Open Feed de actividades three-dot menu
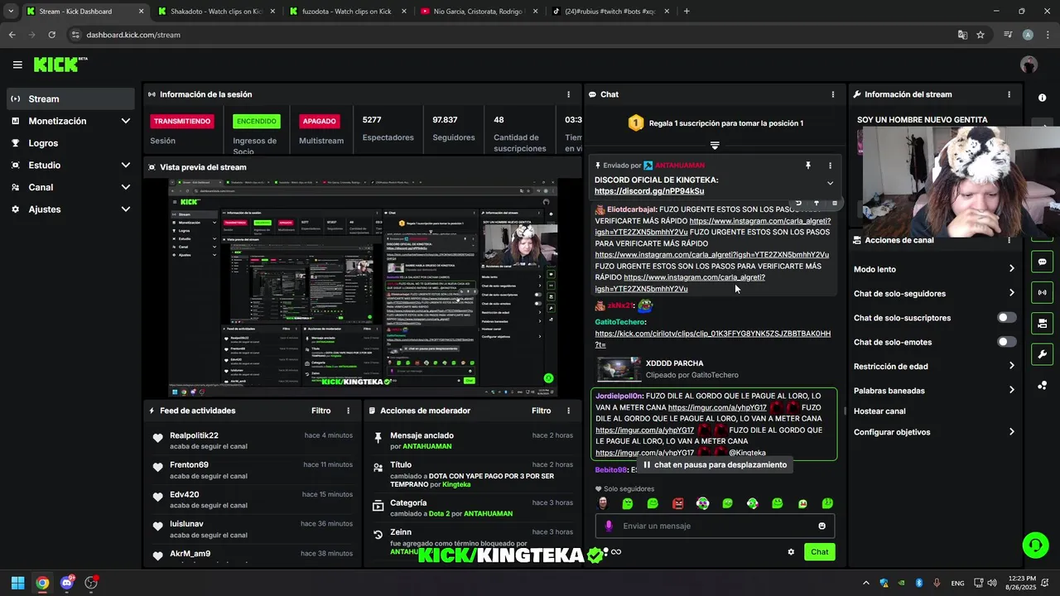Image resolution: width=1060 pixels, height=596 pixels. tap(348, 411)
